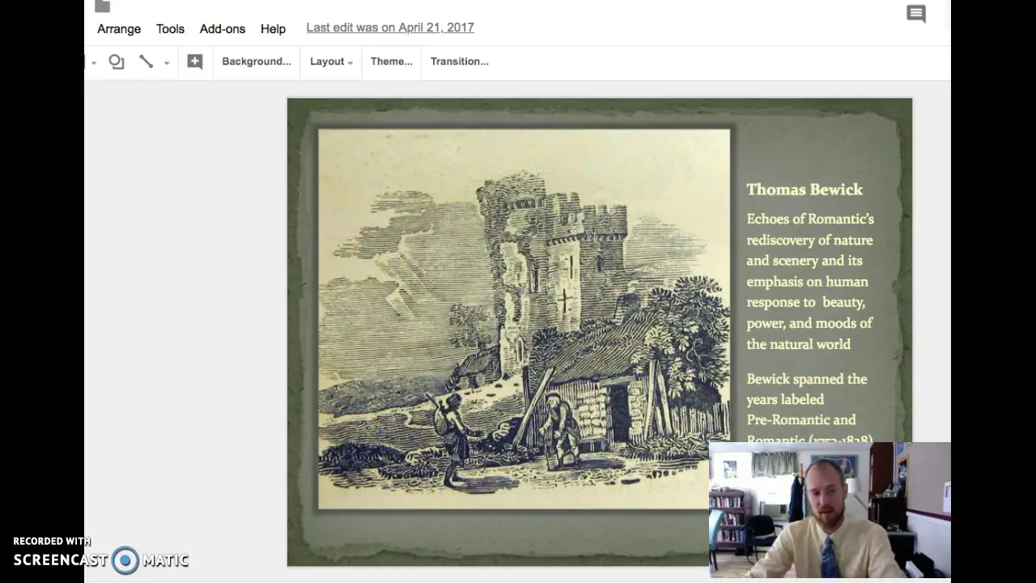
Task: Open the Add-ons menu
Action: click(x=223, y=28)
